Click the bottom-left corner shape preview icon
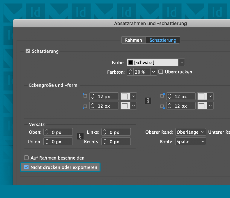Viewport: 230px width, 198px height. tap(125, 106)
